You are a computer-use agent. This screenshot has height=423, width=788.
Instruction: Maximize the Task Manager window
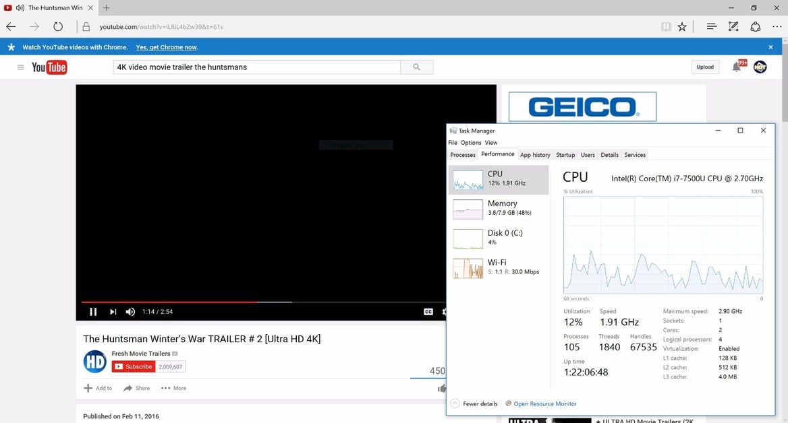click(740, 131)
